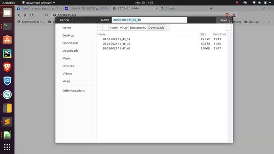Open Ubuntu Software from the dock
This screenshot has height=154, width=274.
(x=7, y=40)
